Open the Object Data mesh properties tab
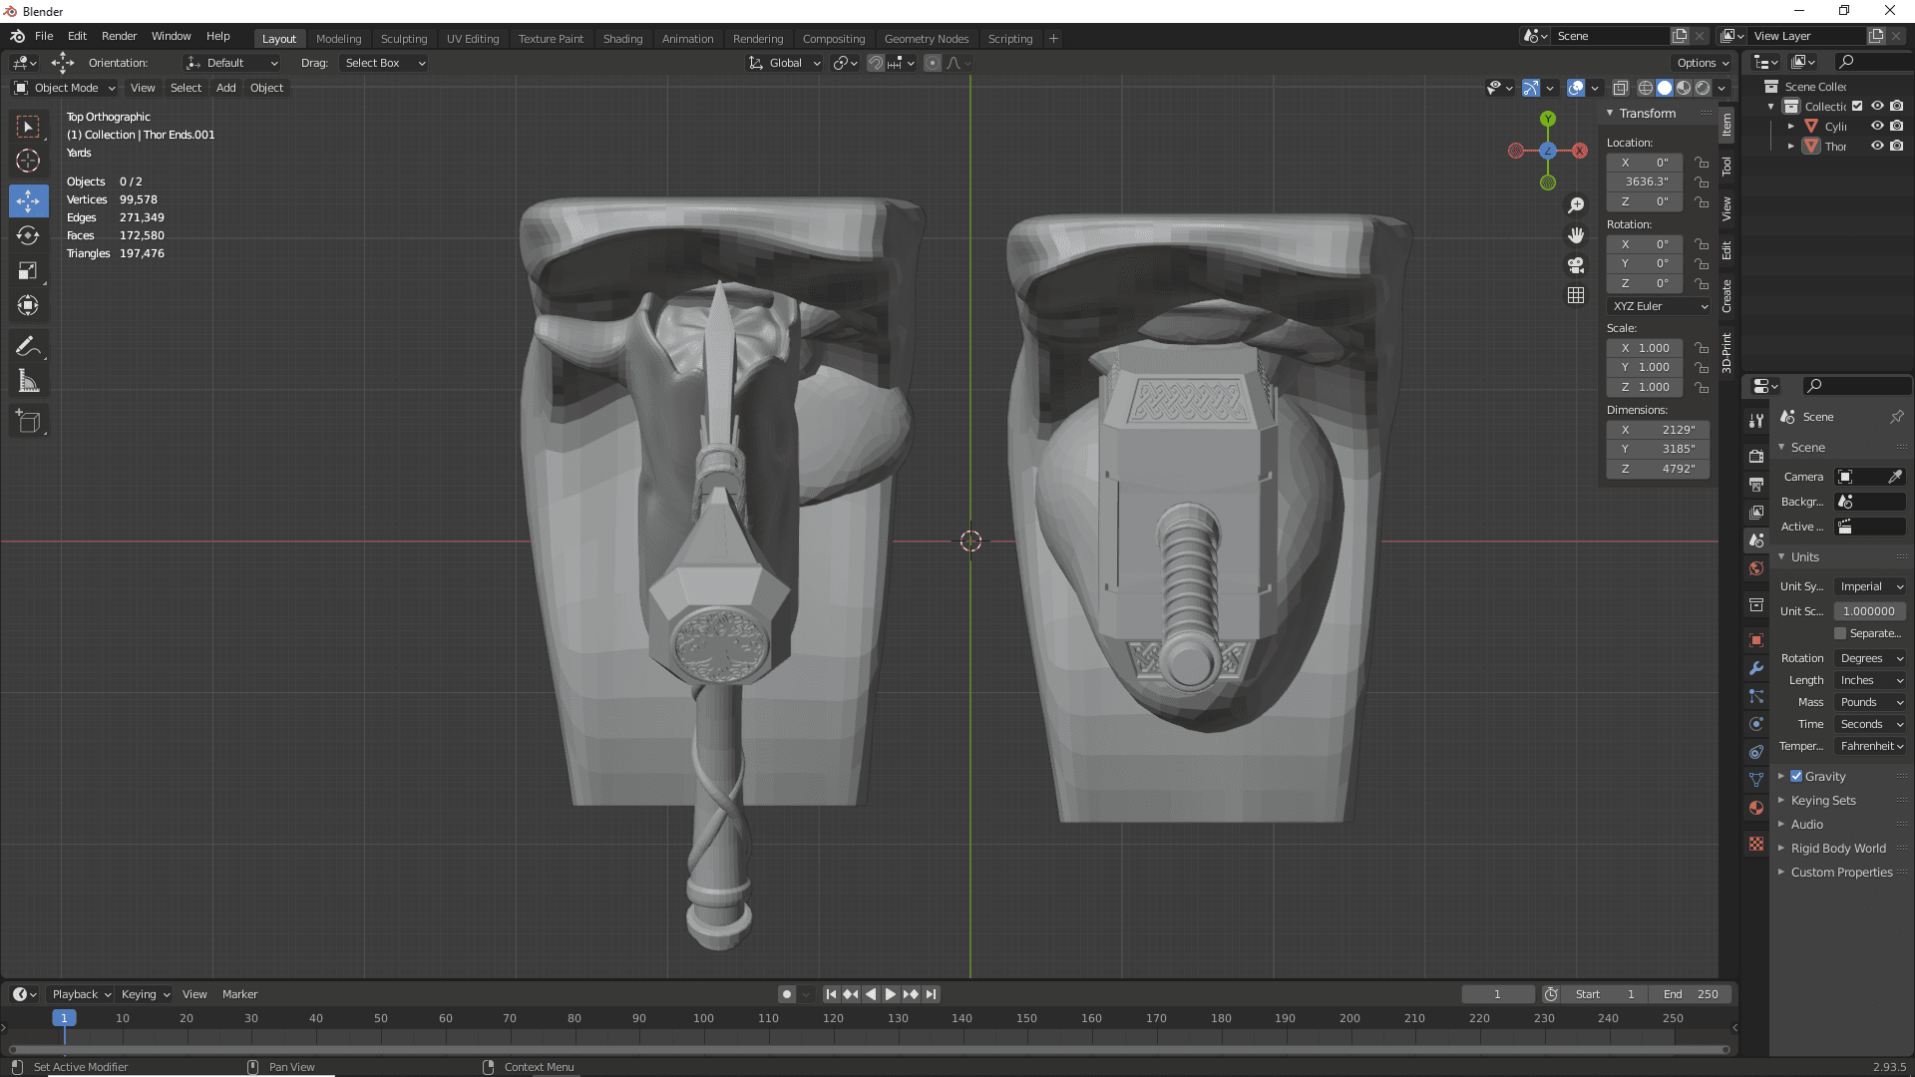The height and width of the screenshot is (1077, 1915). tap(1756, 780)
